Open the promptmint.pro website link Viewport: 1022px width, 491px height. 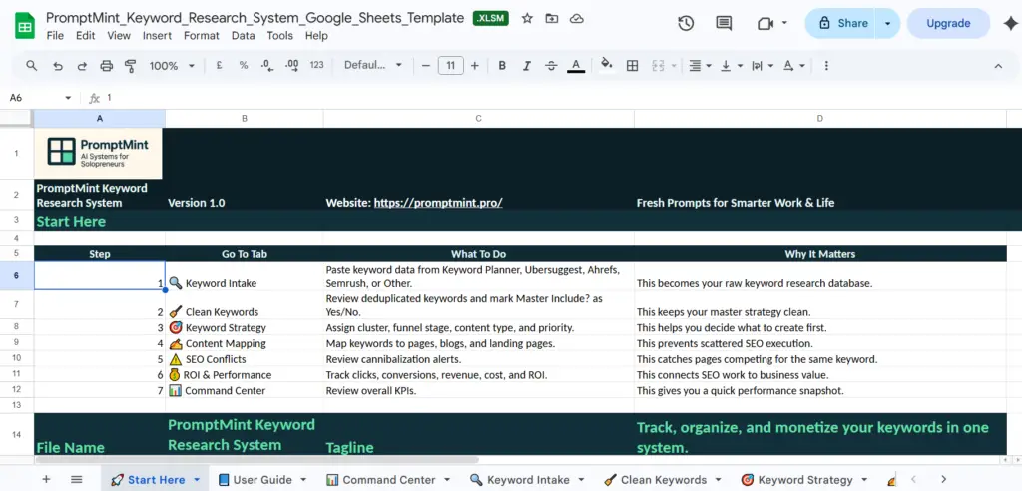pyautogui.click(x=438, y=203)
